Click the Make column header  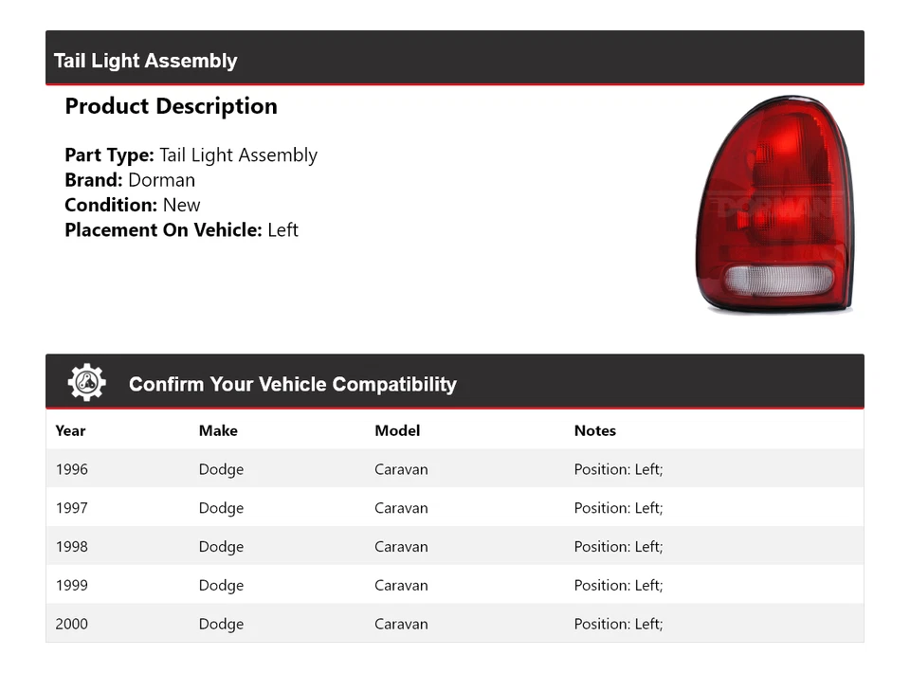218,430
